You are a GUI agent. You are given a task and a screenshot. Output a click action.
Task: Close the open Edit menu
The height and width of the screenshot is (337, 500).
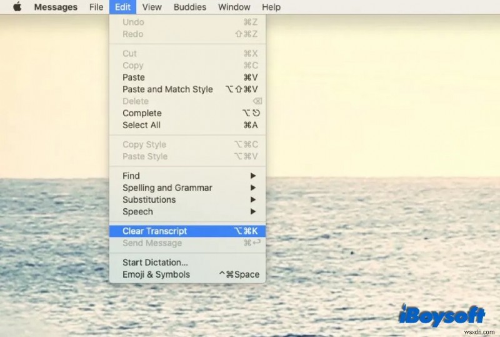pos(122,7)
